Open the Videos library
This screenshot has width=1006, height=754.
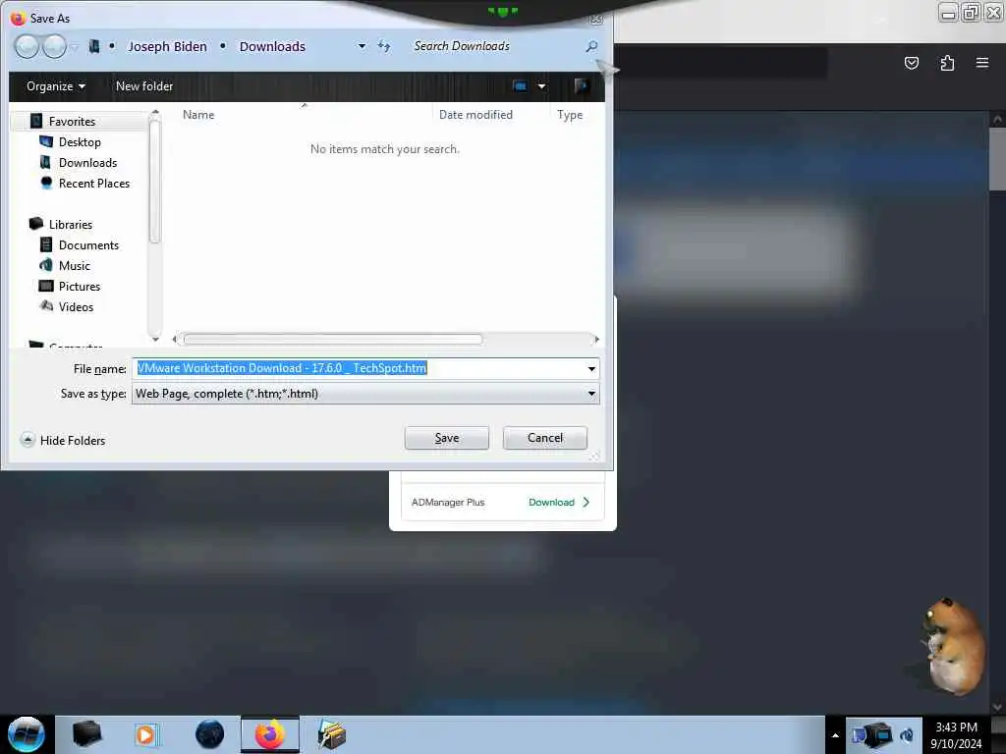coord(76,306)
